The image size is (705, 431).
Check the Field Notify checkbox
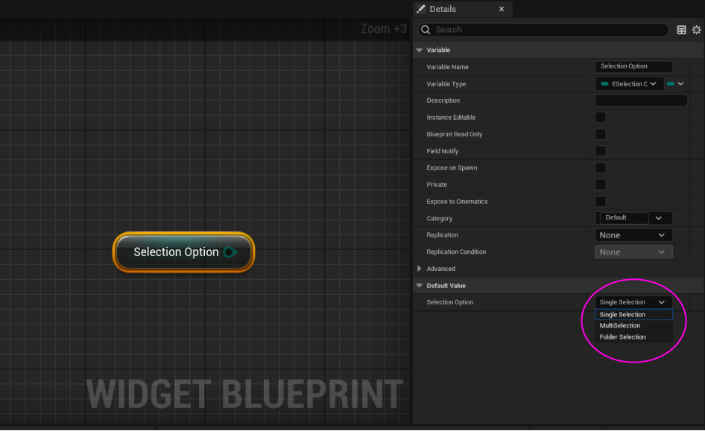(600, 151)
